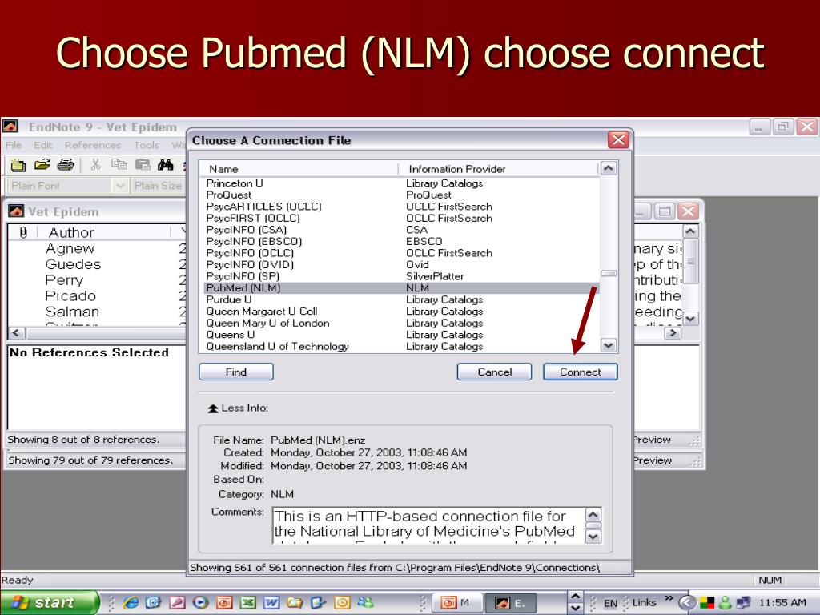Open the Plain Font dropdown
820x615 pixels.
[x=120, y=186]
